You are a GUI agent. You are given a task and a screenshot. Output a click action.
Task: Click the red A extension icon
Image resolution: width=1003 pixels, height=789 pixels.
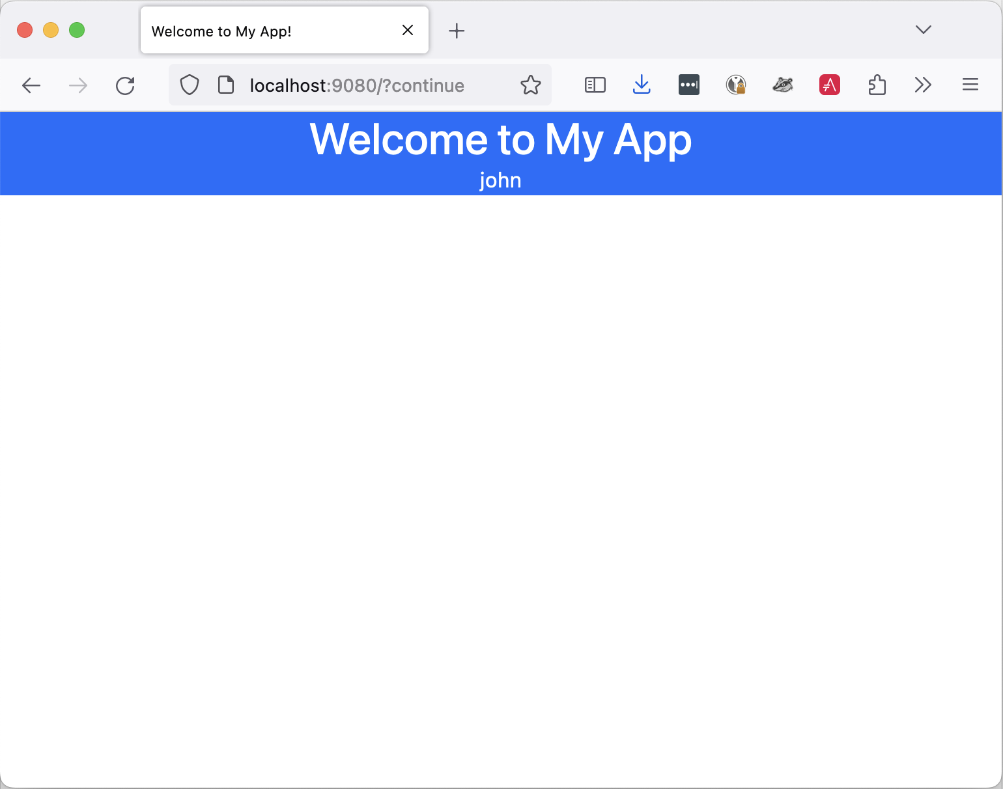(830, 85)
